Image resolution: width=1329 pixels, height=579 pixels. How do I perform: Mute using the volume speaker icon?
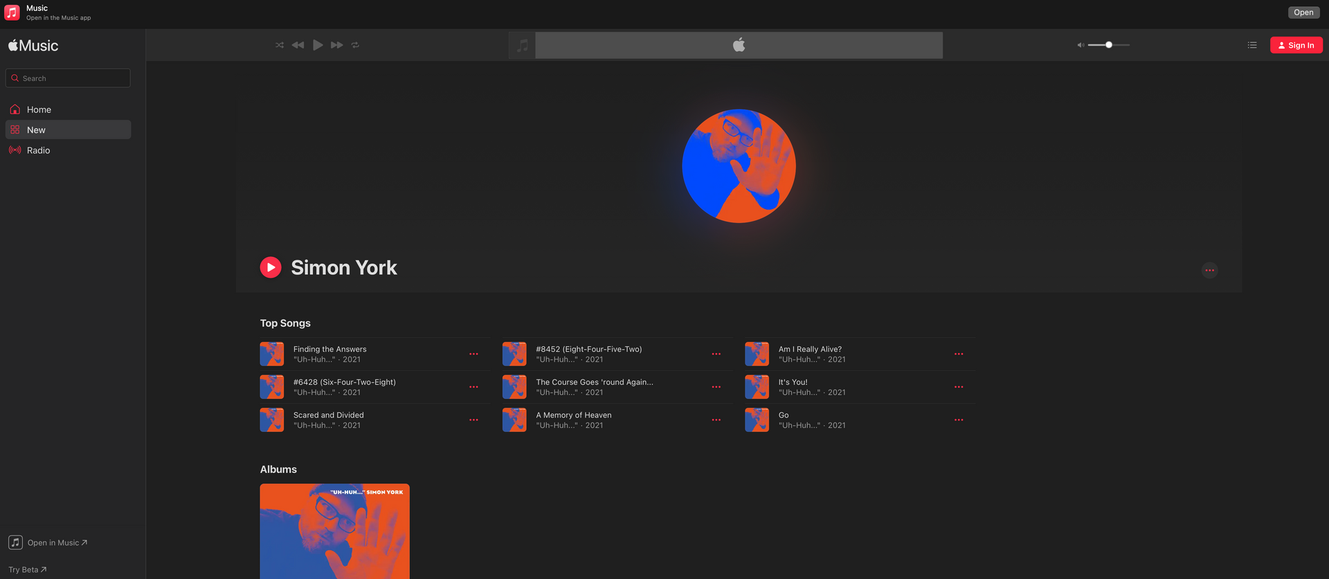click(x=1081, y=45)
